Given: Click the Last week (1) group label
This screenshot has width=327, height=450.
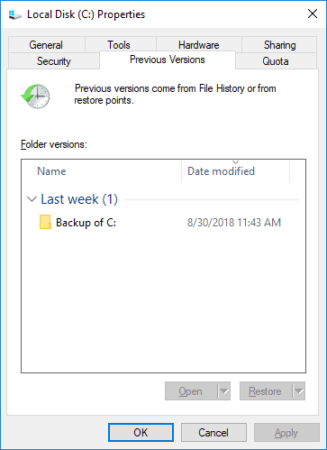Looking at the screenshot, I should pos(79,199).
